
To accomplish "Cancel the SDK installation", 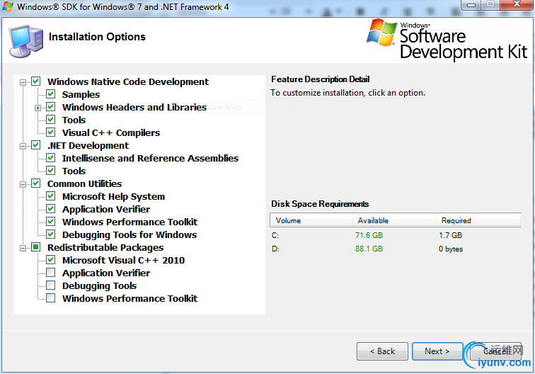I will pos(495,351).
